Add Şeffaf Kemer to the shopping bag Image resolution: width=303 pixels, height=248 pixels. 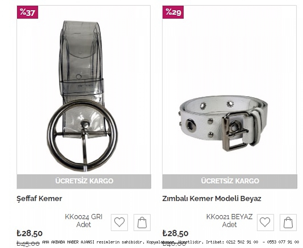pos(142,222)
